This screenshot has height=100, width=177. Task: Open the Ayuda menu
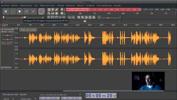point(117,6)
